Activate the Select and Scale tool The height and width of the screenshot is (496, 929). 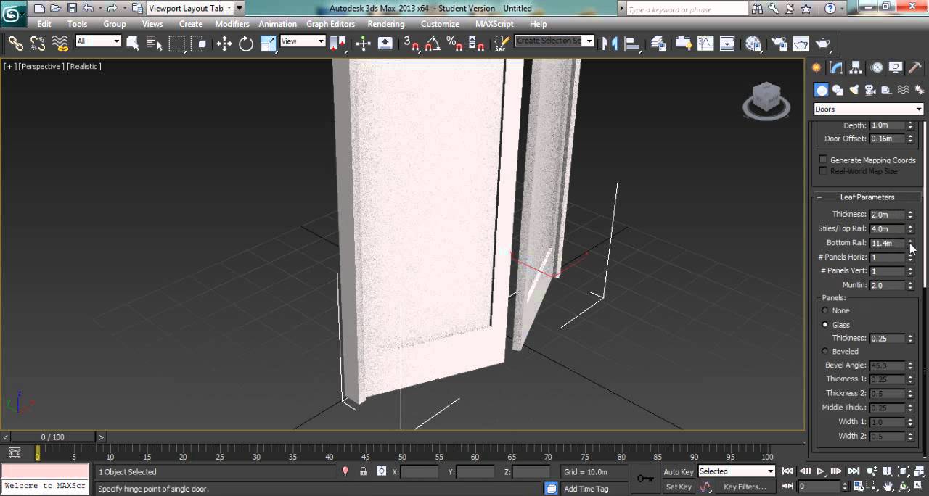269,44
